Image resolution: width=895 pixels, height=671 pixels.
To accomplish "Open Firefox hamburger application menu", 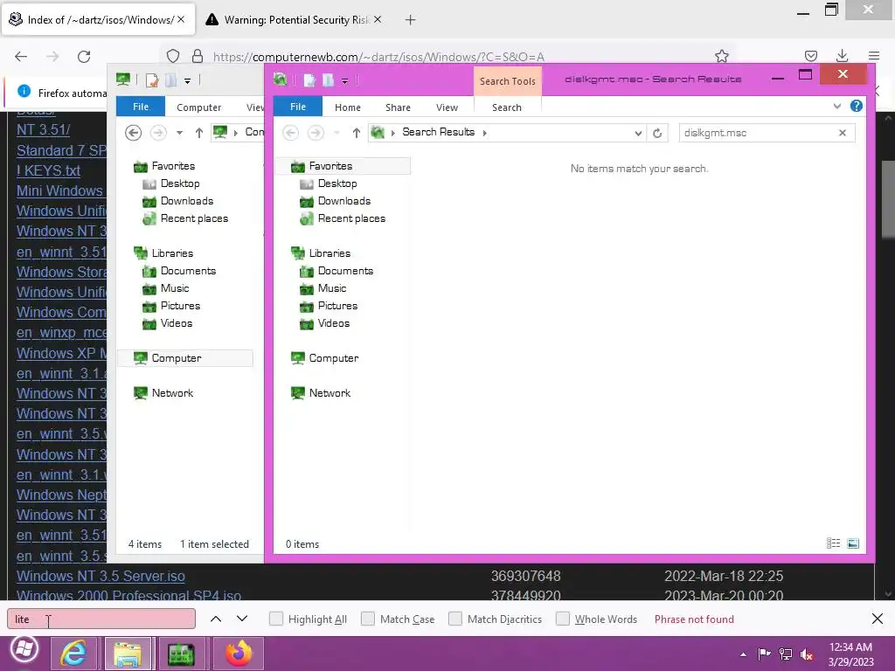I will coord(873,56).
